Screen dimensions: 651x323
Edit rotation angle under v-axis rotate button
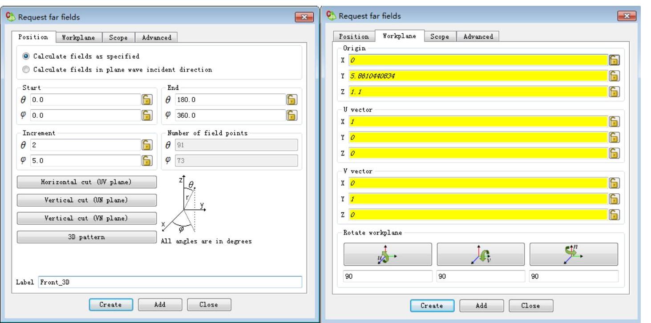[481, 276]
